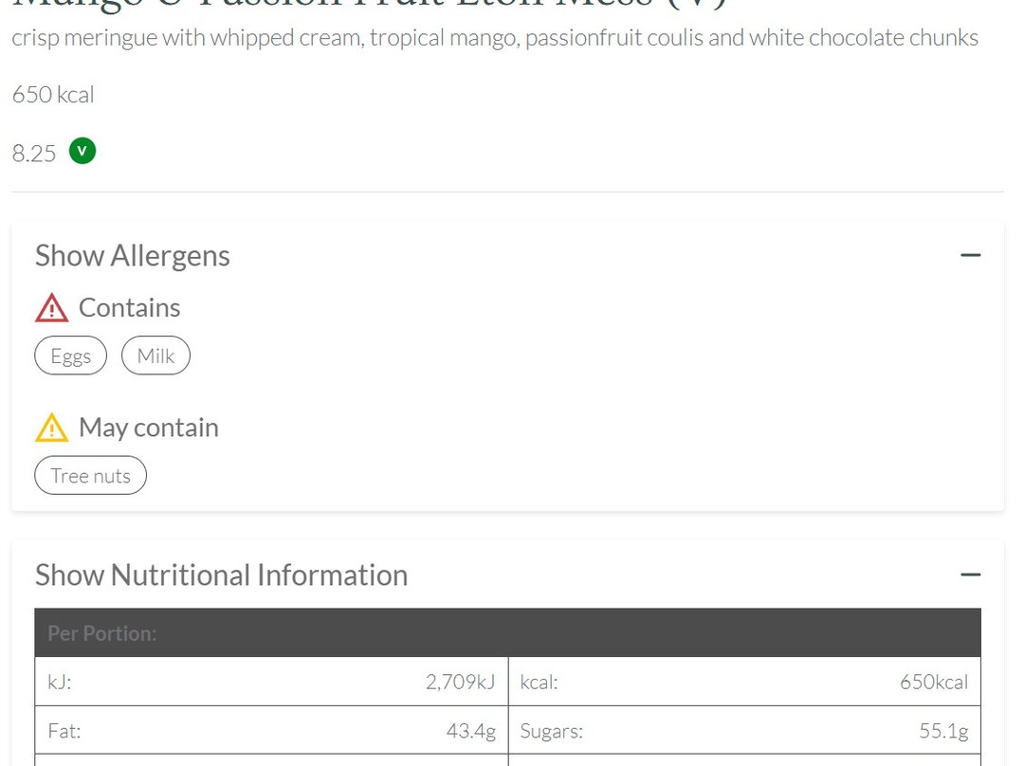1024x766 pixels.
Task: Click the 650 kcal text below description
Action: click(53, 95)
